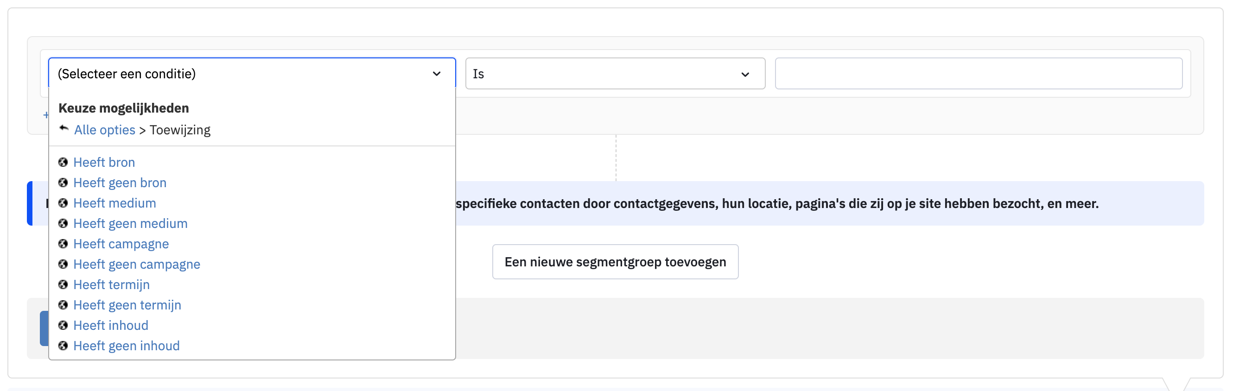Choose 'Heeft inhoud' condition
Viewport: 1233px width, 391px height.
pyautogui.click(x=111, y=325)
